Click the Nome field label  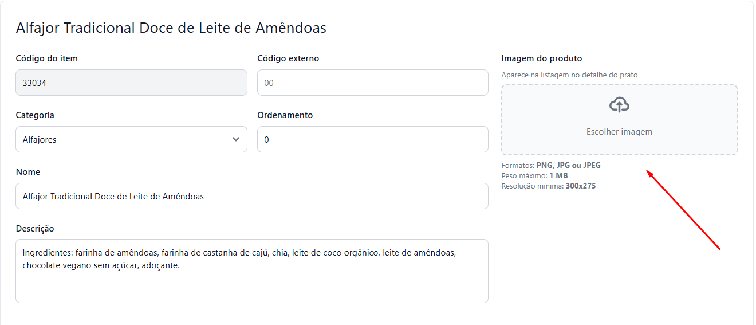[28, 172]
